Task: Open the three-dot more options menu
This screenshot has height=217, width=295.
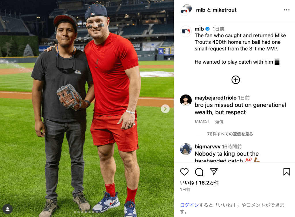Action: point(287,10)
